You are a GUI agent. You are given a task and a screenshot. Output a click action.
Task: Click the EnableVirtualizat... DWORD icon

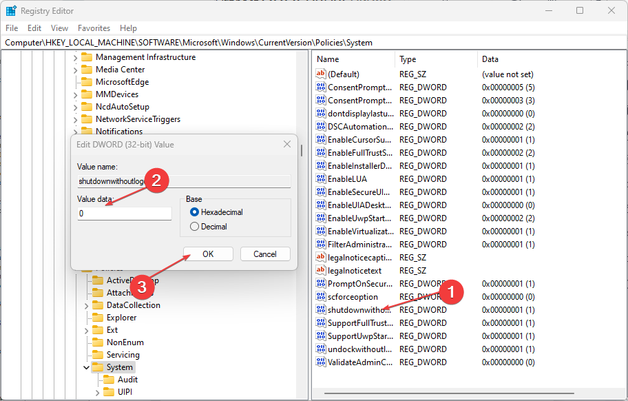point(320,231)
